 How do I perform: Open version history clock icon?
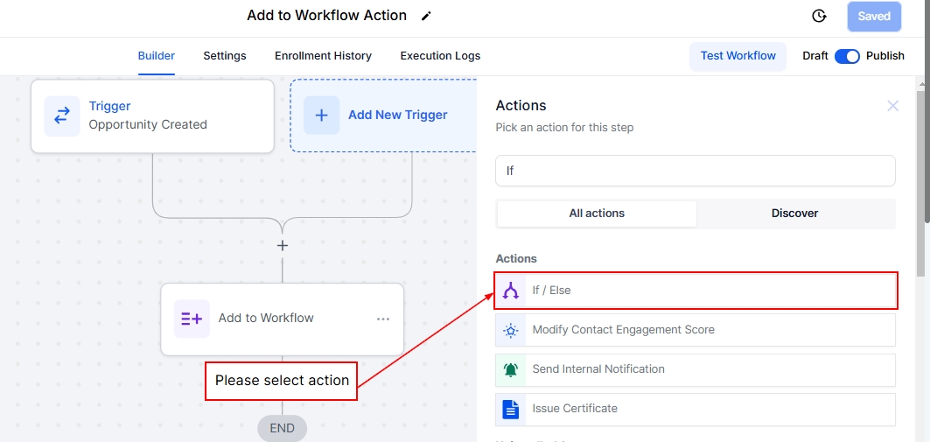[x=819, y=16]
